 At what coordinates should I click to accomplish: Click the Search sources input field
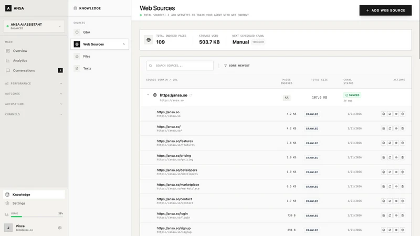point(180,66)
